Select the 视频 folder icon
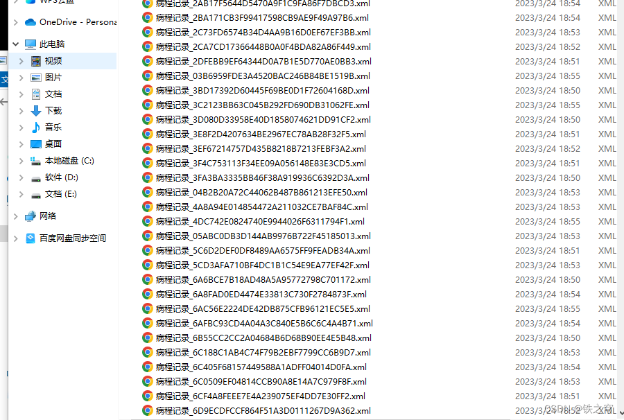The height and width of the screenshot is (420, 624). click(x=36, y=61)
